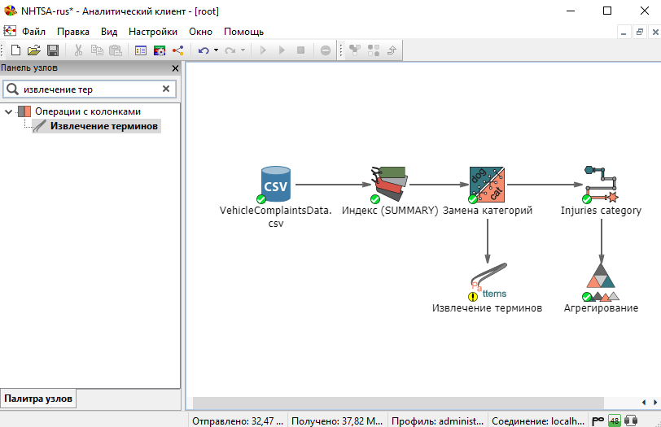Open the Настройки menu

coord(153,32)
